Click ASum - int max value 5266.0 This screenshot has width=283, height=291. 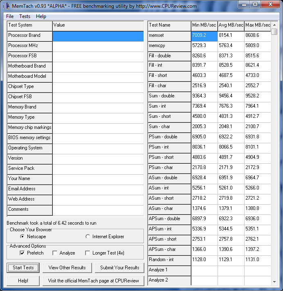click(258, 189)
